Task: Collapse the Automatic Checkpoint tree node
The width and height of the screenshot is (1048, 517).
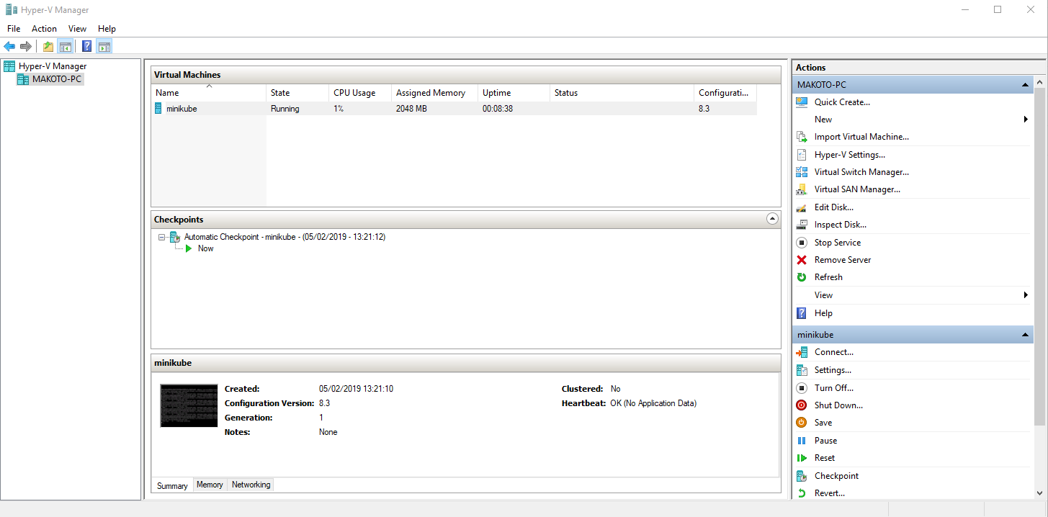Action: (x=161, y=236)
